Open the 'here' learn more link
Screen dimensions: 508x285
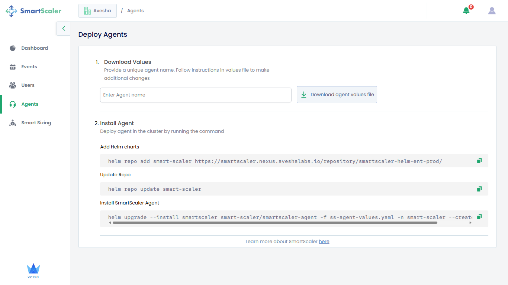coord(324,242)
